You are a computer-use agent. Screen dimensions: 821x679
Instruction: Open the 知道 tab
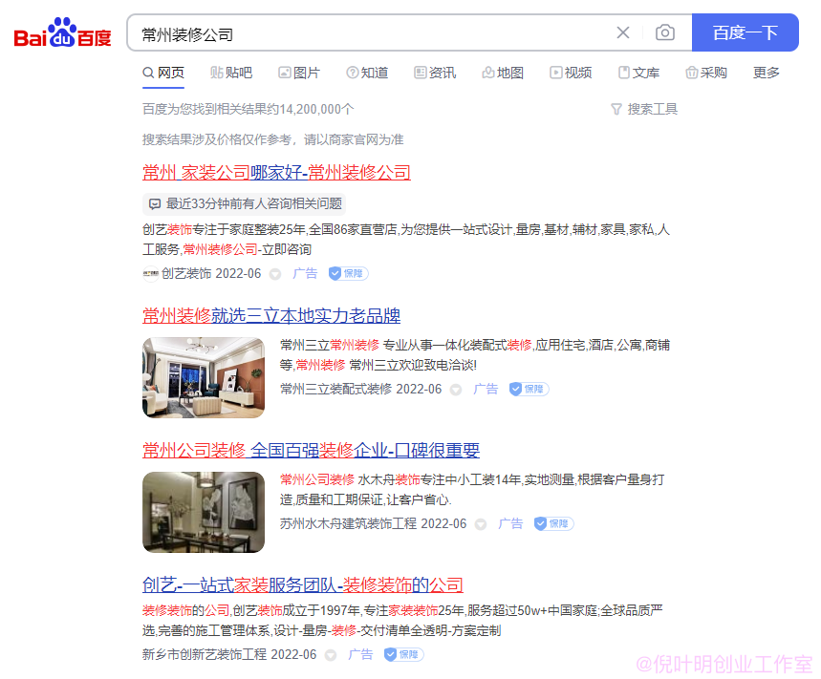pyautogui.click(x=367, y=73)
